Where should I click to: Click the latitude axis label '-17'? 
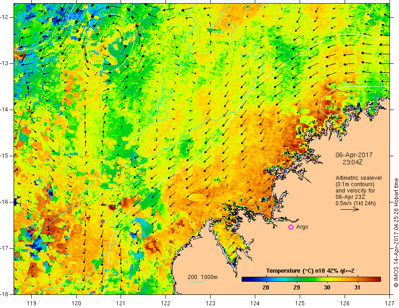click(x=5, y=248)
